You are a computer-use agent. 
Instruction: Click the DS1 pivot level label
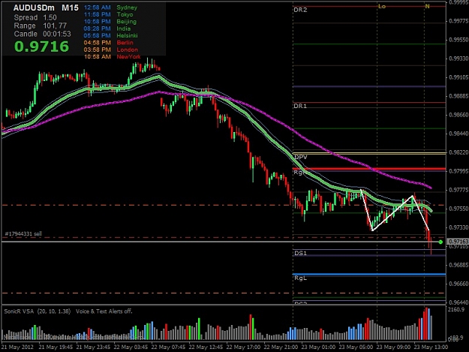[x=301, y=254]
